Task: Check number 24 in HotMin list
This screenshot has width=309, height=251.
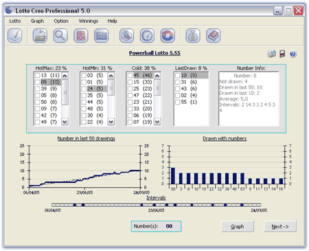Action: click(x=84, y=89)
